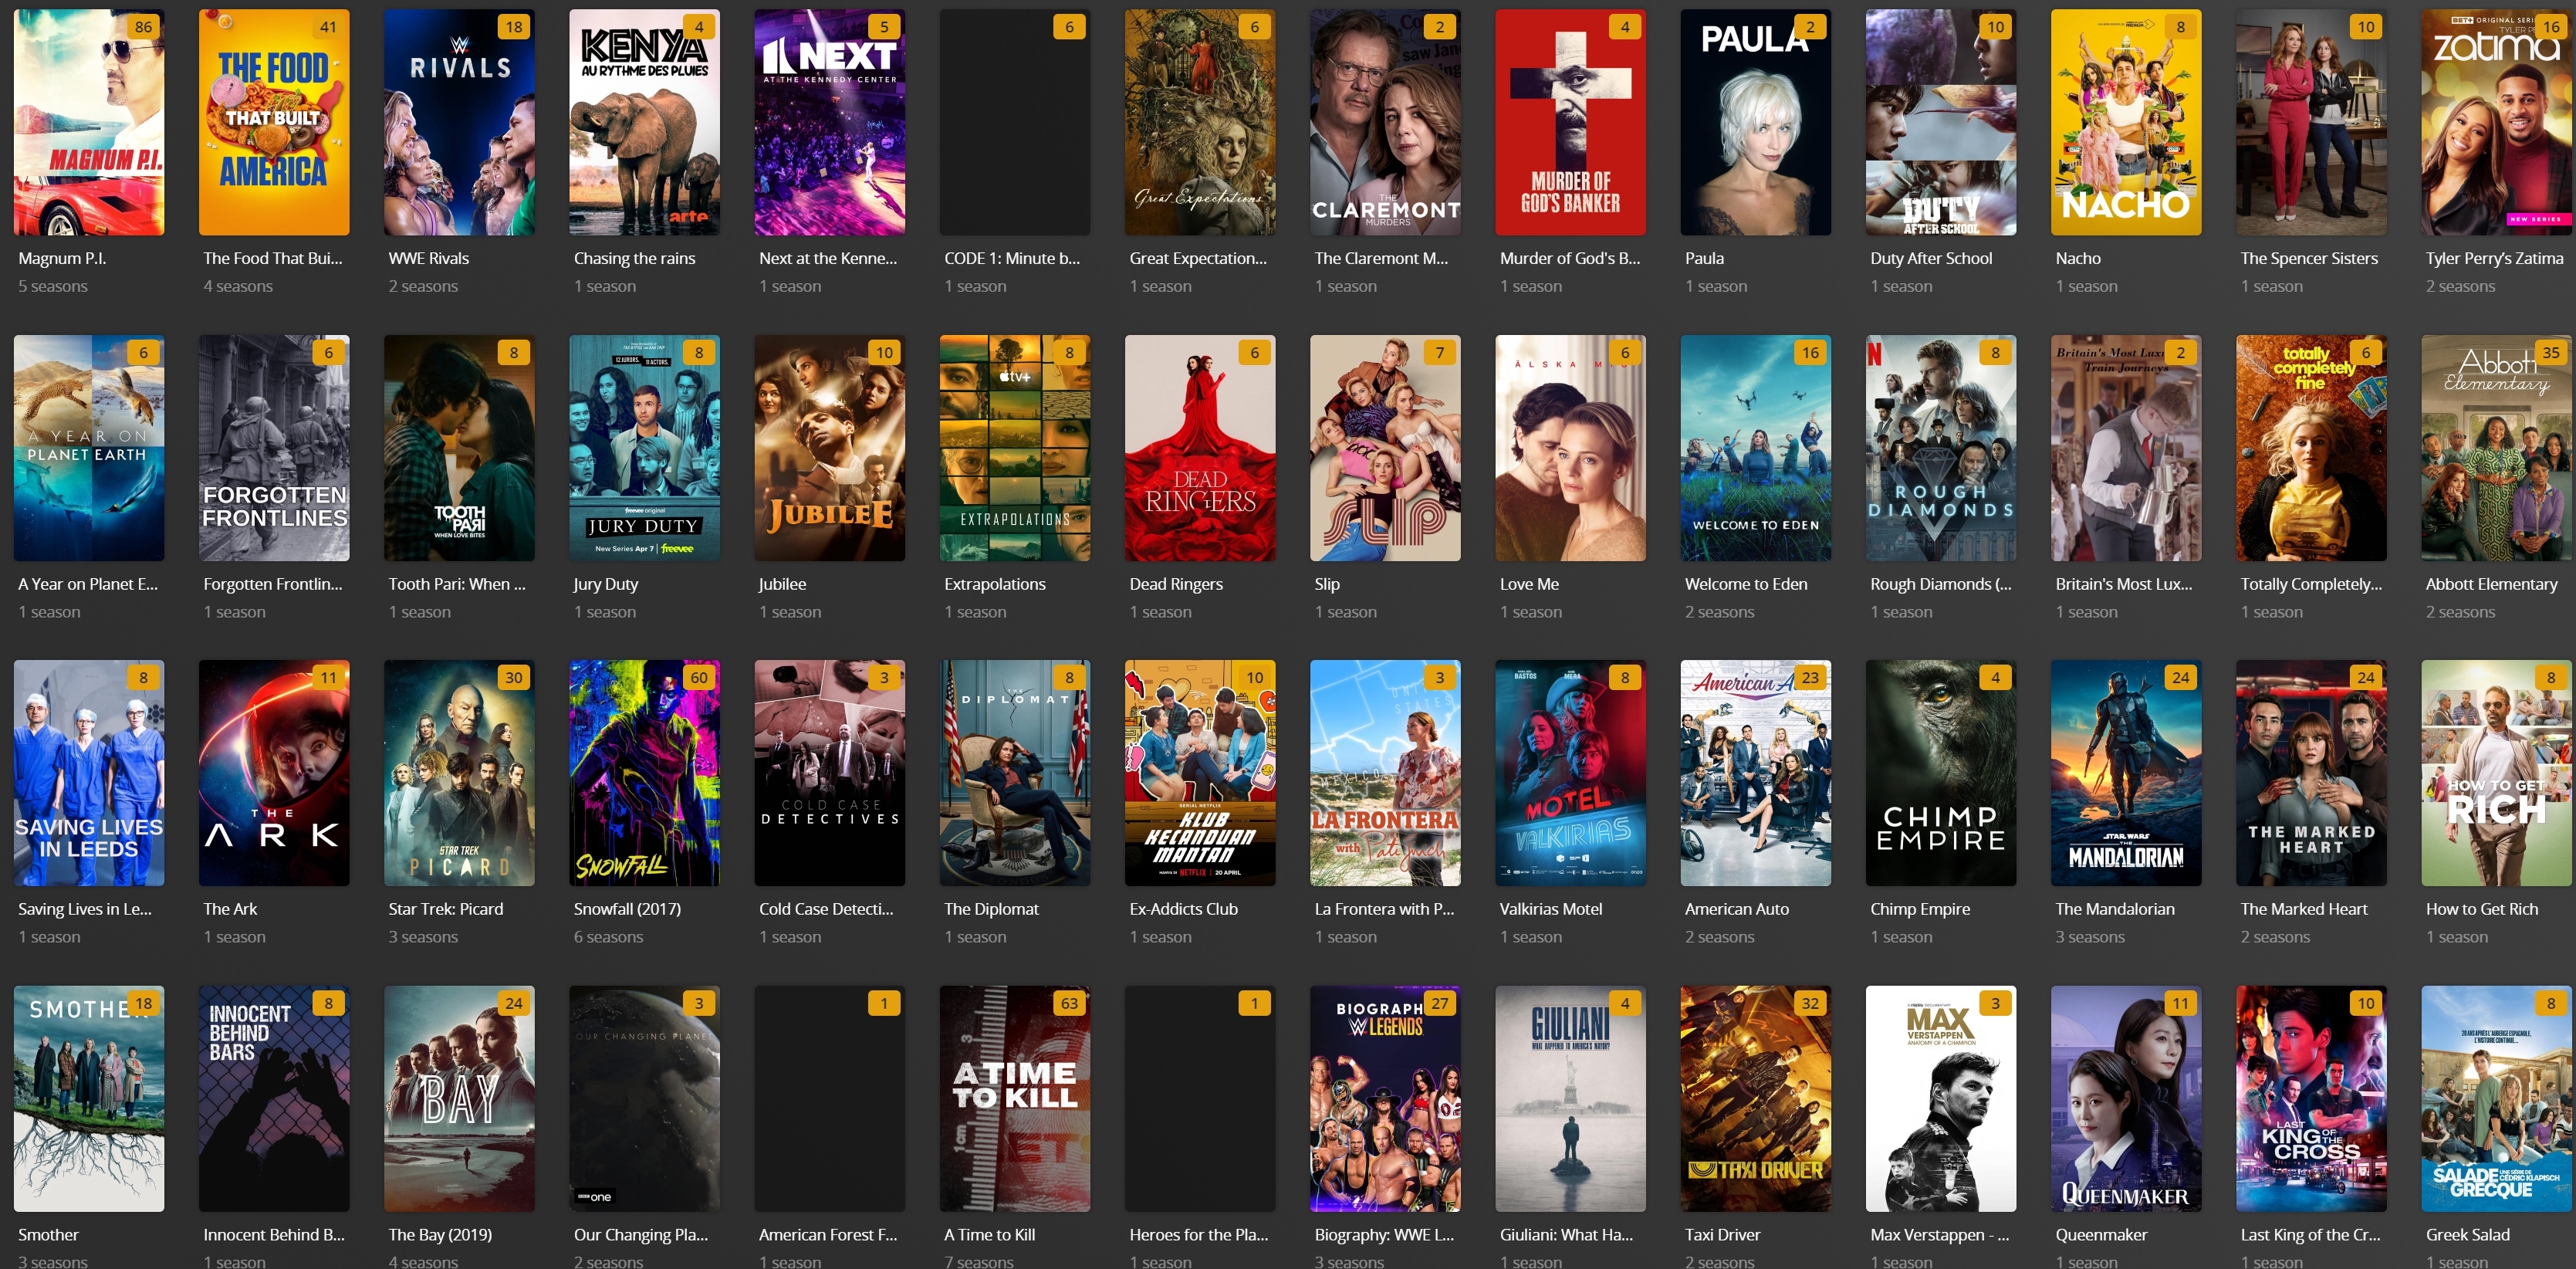Open the Tooth Pari poster
This screenshot has width=2576, height=1269.
[x=459, y=448]
